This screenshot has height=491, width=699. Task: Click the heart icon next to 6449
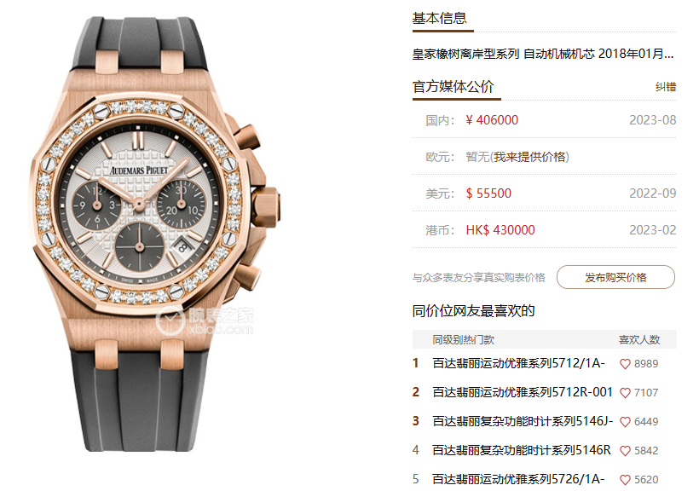625,422
